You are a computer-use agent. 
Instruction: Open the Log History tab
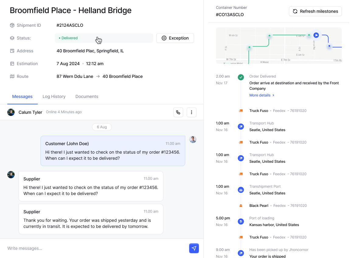point(54,96)
